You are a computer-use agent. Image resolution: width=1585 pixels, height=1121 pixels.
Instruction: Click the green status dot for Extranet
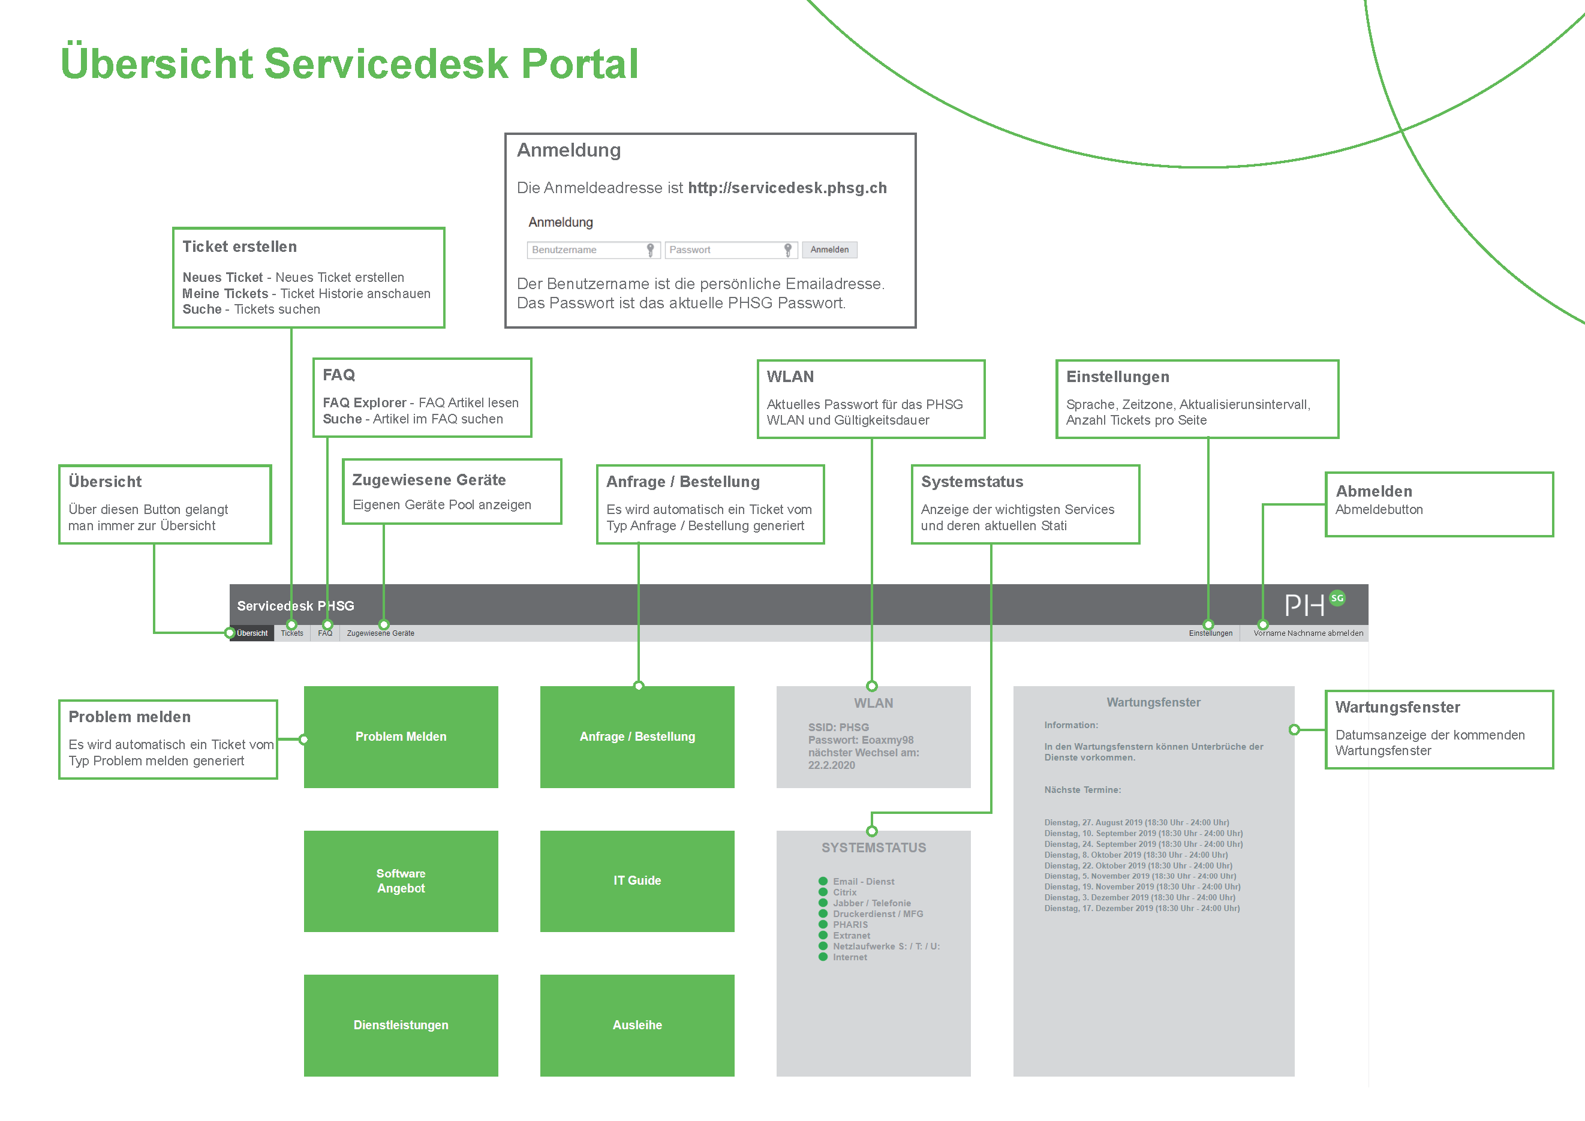tap(823, 935)
